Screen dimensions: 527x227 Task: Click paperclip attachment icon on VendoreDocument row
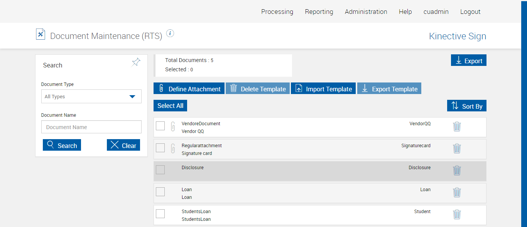[173, 126]
